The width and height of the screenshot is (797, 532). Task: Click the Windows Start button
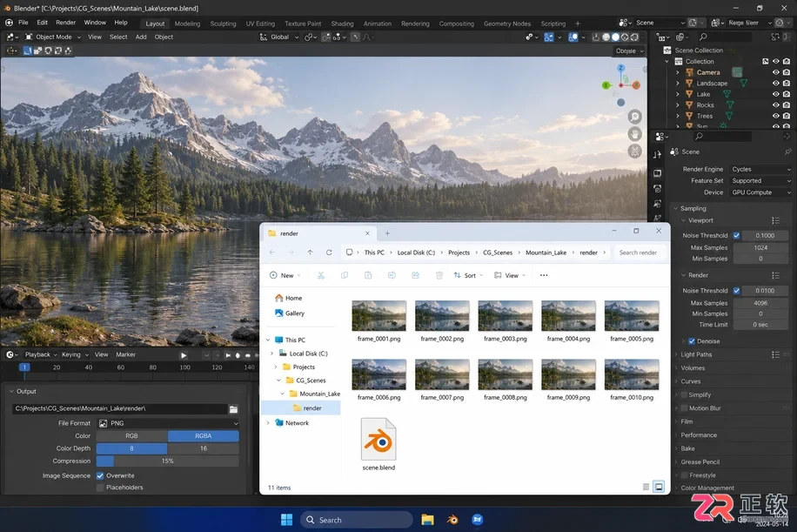(x=286, y=519)
